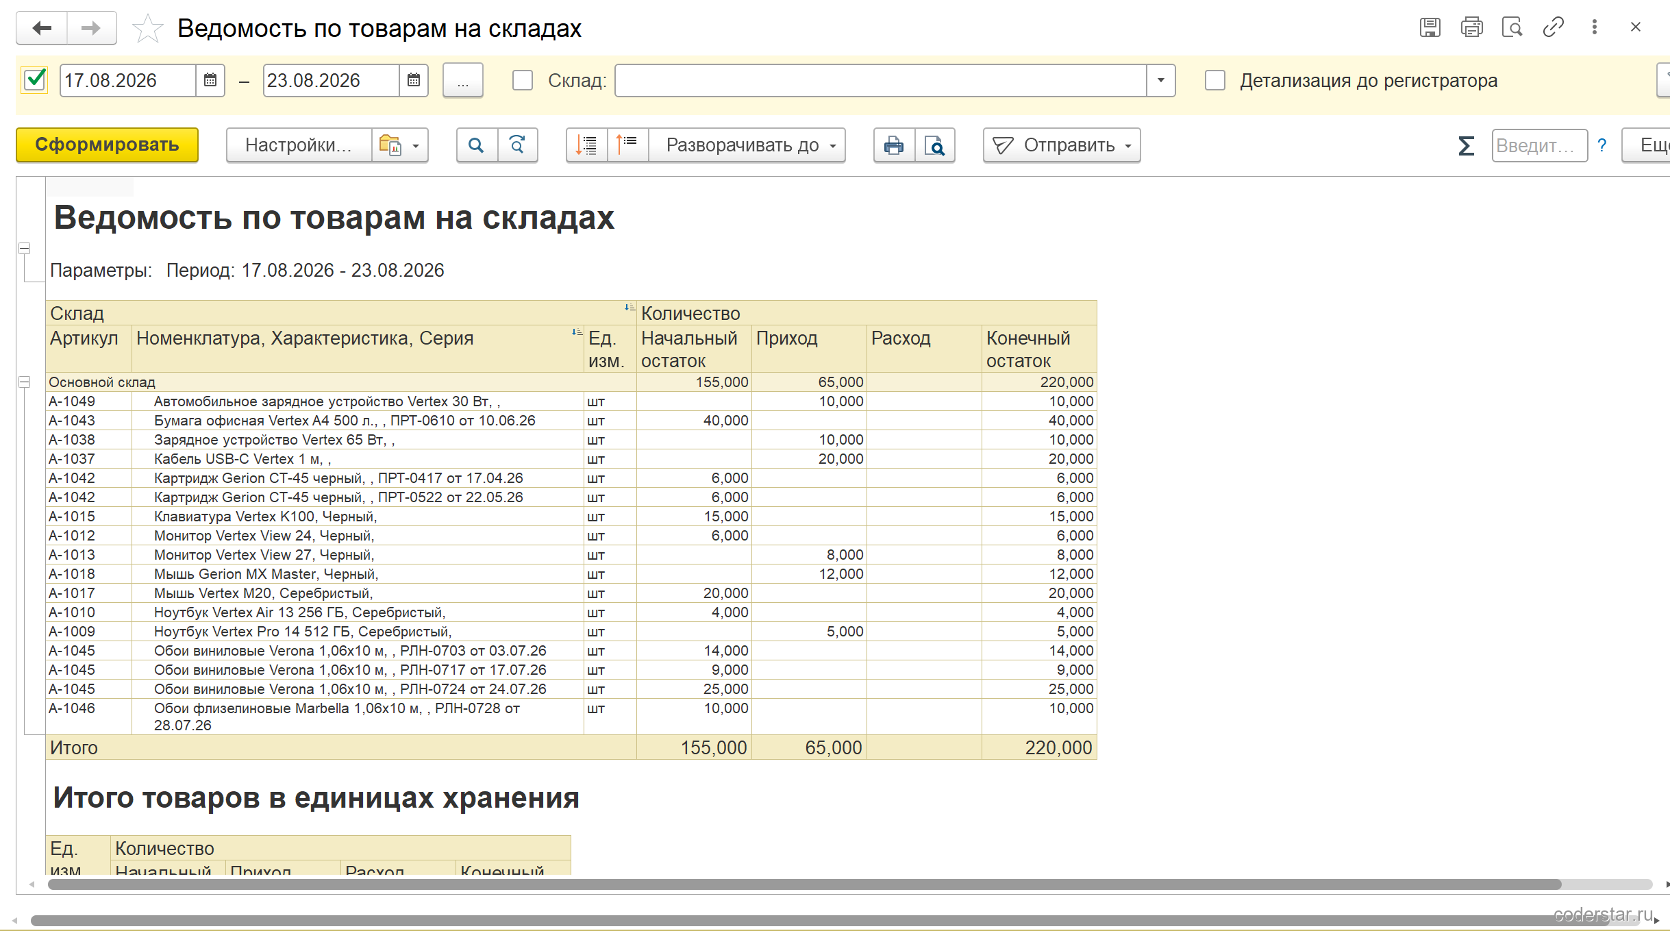Click the save report diskette icon
This screenshot has width=1670, height=931.
point(1430,27)
